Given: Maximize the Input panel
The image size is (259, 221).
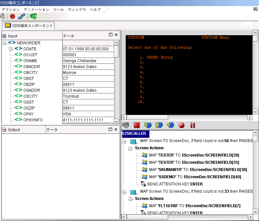Looking at the screenshot, I should click(111, 35).
